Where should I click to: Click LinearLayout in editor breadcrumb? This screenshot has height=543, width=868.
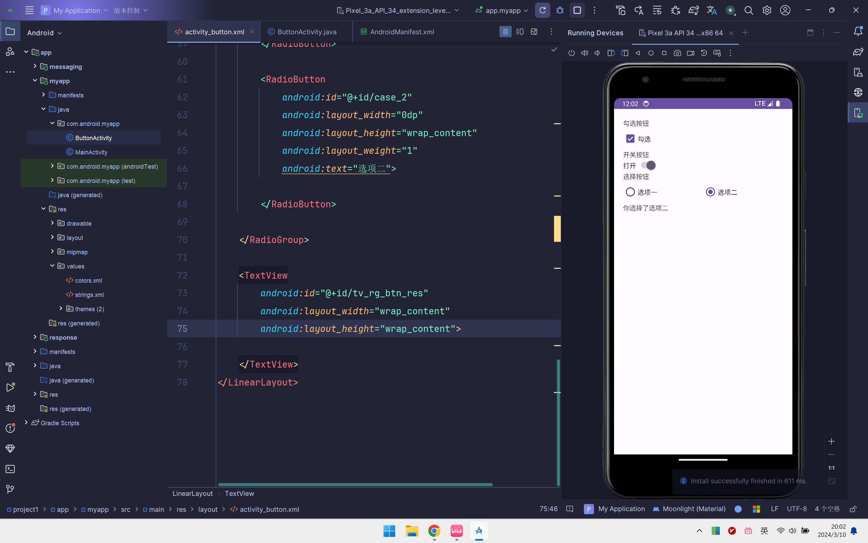(x=193, y=493)
